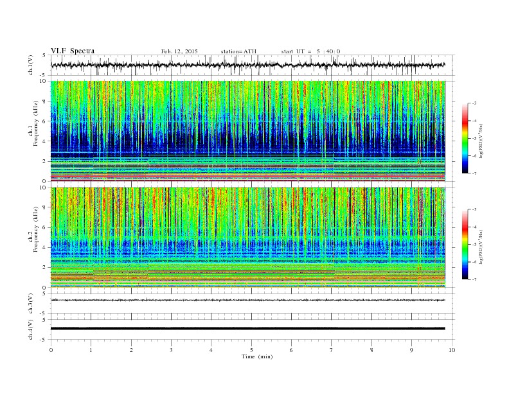This screenshot has height=393, width=509.
Task: Click inside the ch.2 spectrogram panel
Action: coord(247,237)
